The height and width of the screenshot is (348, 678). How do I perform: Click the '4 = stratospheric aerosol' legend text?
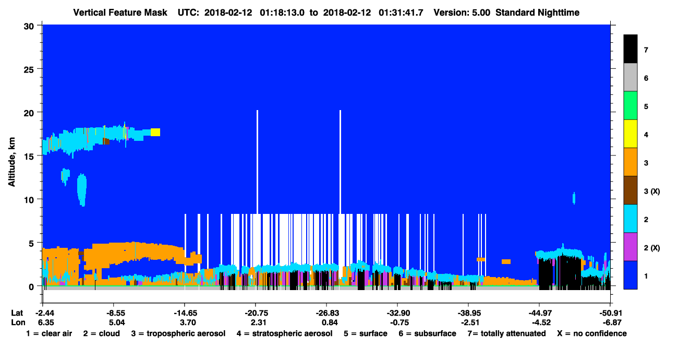285,333
